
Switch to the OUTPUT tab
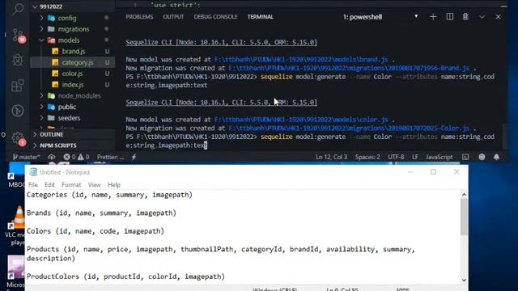(x=173, y=17)
